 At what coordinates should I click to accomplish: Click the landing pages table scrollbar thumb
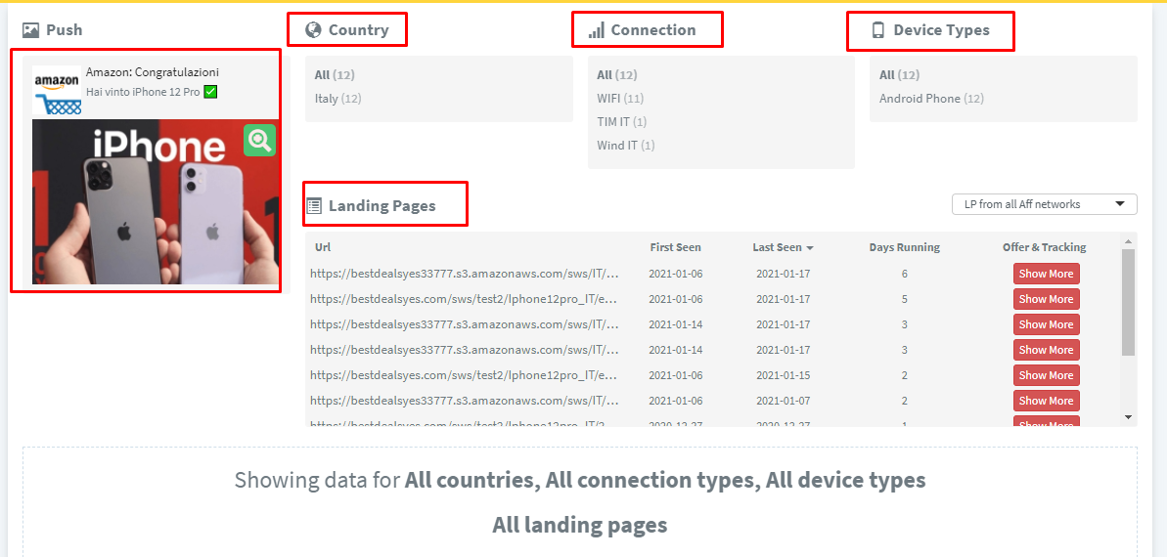click(1128, 303)
